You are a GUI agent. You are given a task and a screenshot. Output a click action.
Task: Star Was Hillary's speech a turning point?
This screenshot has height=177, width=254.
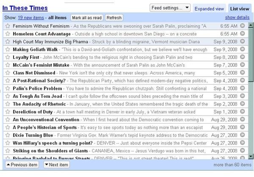tap(8, 143)
